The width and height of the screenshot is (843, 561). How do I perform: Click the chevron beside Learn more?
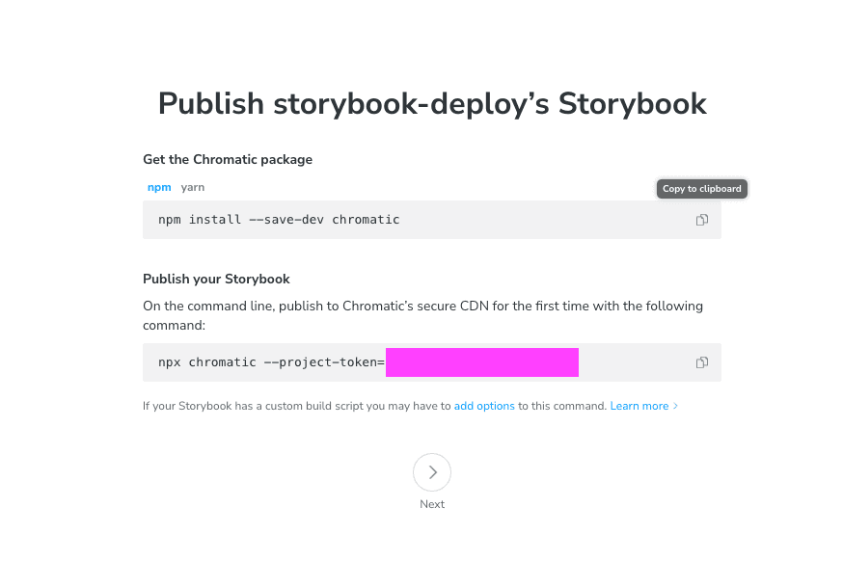676,407
